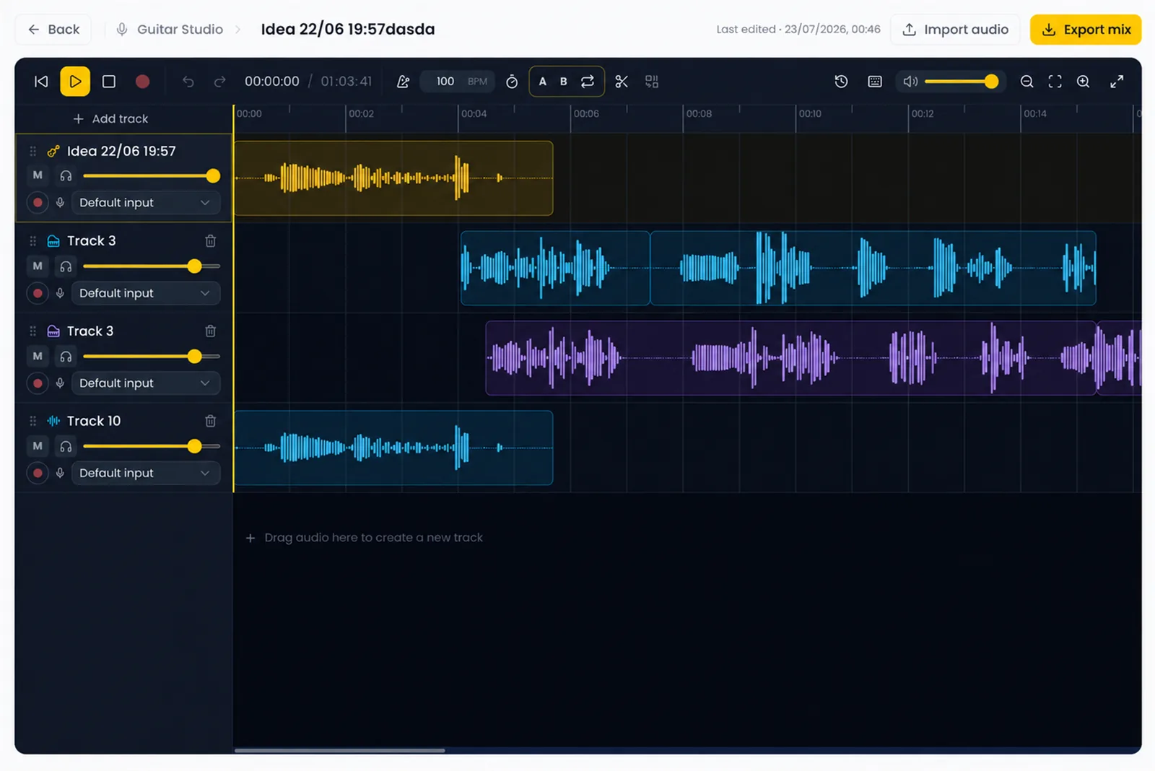Zoom out the timeline
Viewport: 1155px width, 771px height.
tap(1027, 82)
